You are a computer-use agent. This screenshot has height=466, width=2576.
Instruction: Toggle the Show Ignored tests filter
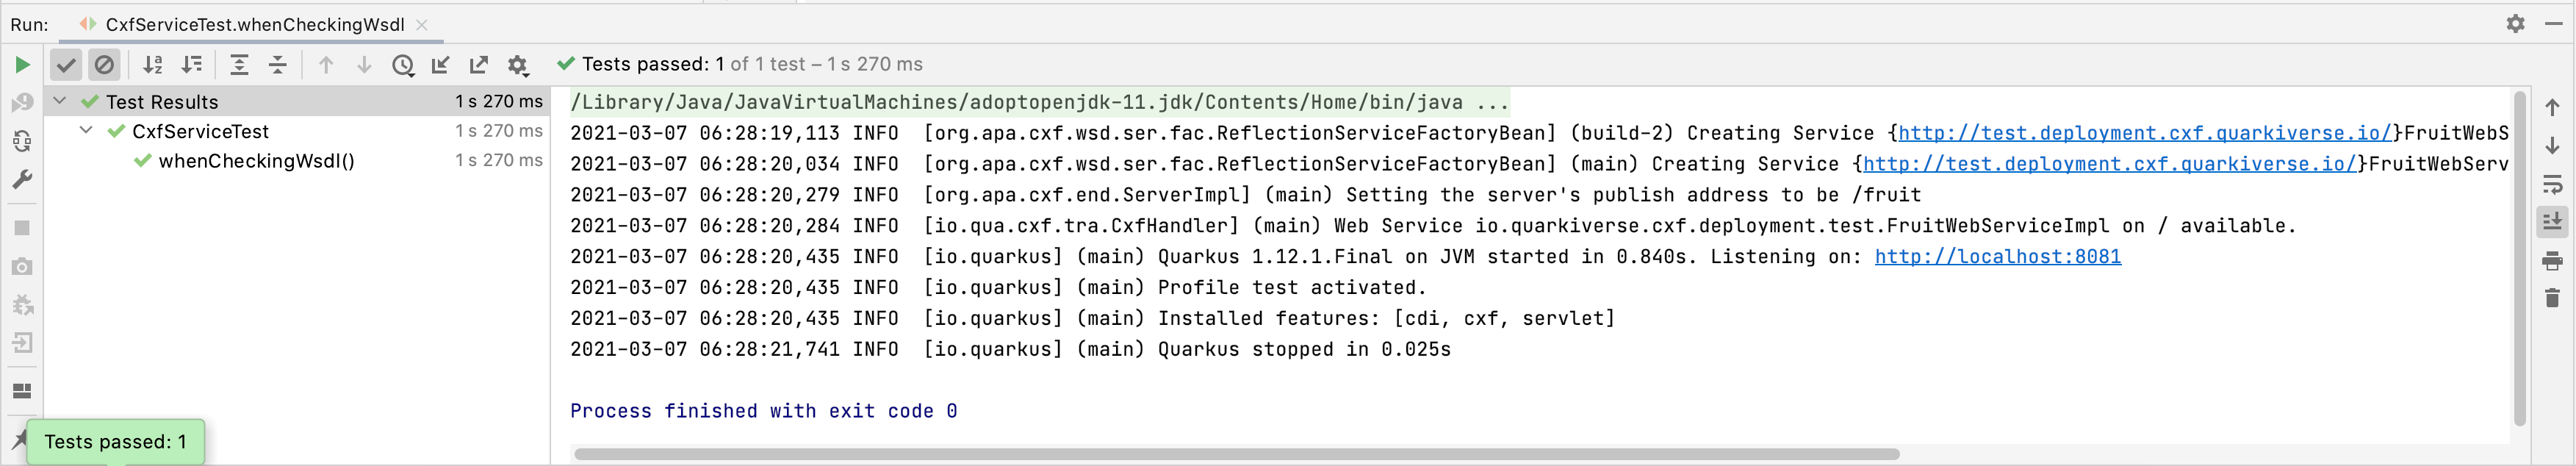click(x=105, y=64)
